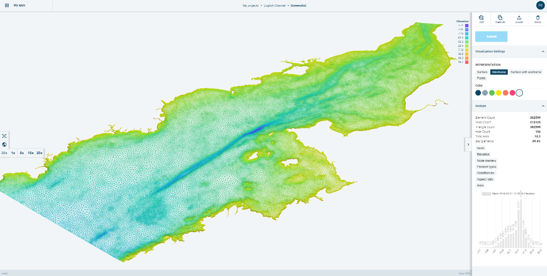The height and width of the screenshot is (276, 547).
Task: Select Aspect ratio analysis option
Action: coord(485,179)
